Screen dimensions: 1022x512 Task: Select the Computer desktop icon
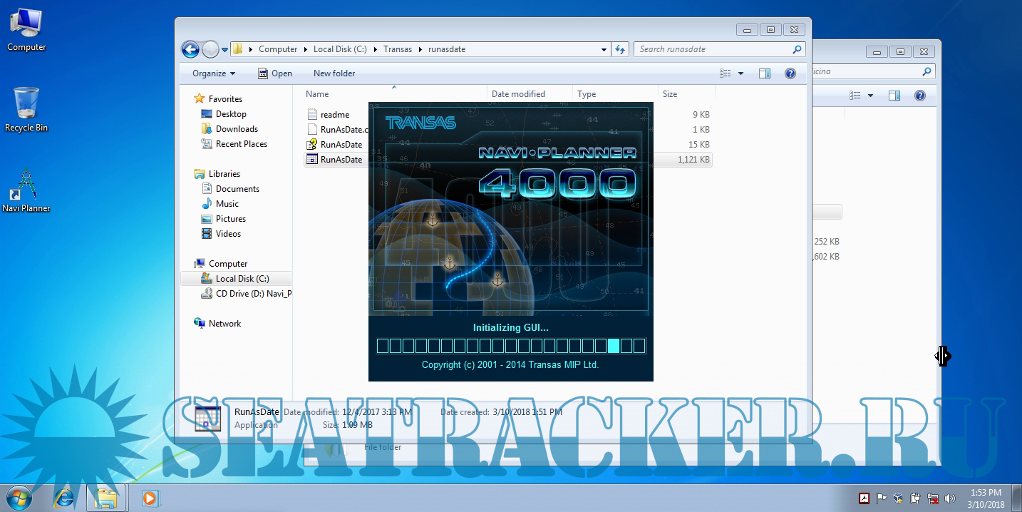point(26,30)
